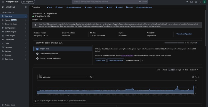Image resolution: width=208 pixels, height=107 pixels.
Task: Click the Google Cloud logo
Action: pos(12,2)
